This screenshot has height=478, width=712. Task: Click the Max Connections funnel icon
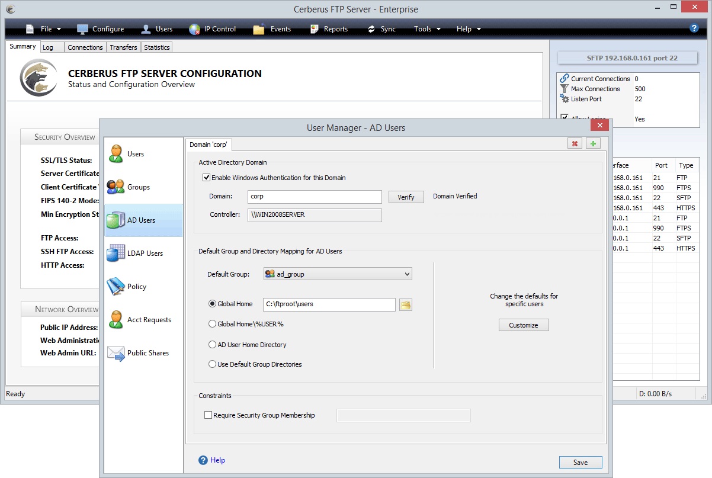pos(565,89)
